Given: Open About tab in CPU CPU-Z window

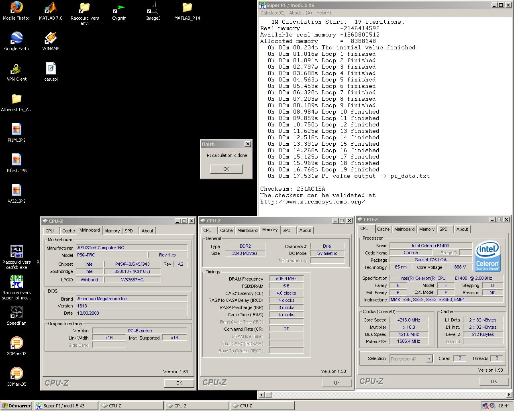Looking at the screenshot, I should coord(462,229).
